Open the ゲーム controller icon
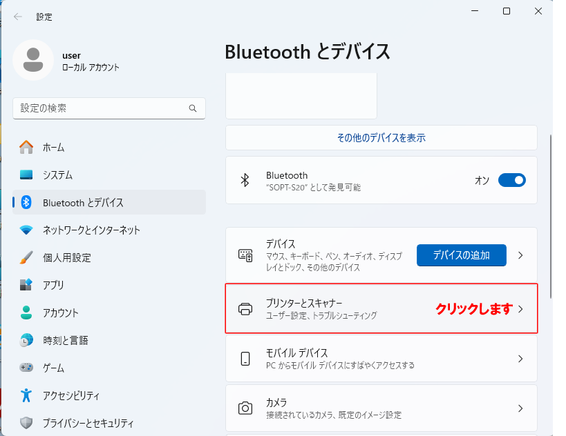 pyautogui.click(x=26, y=368)
